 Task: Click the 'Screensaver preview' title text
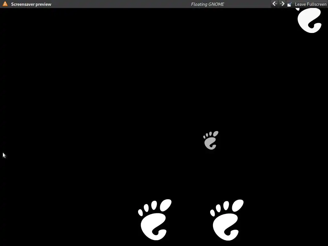tap(31, 4)
